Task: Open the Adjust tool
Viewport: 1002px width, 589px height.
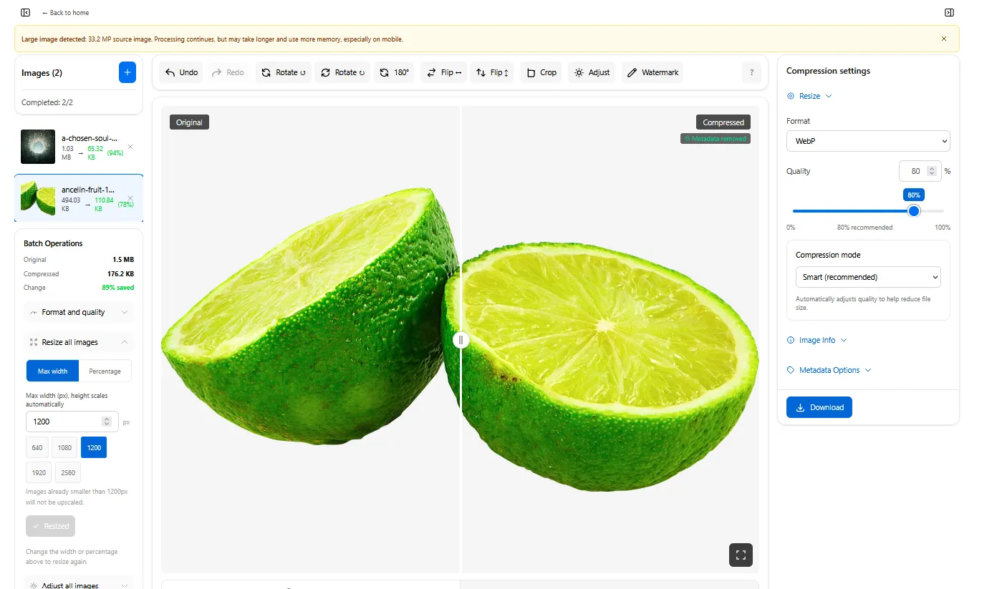Action: (592, 72)
